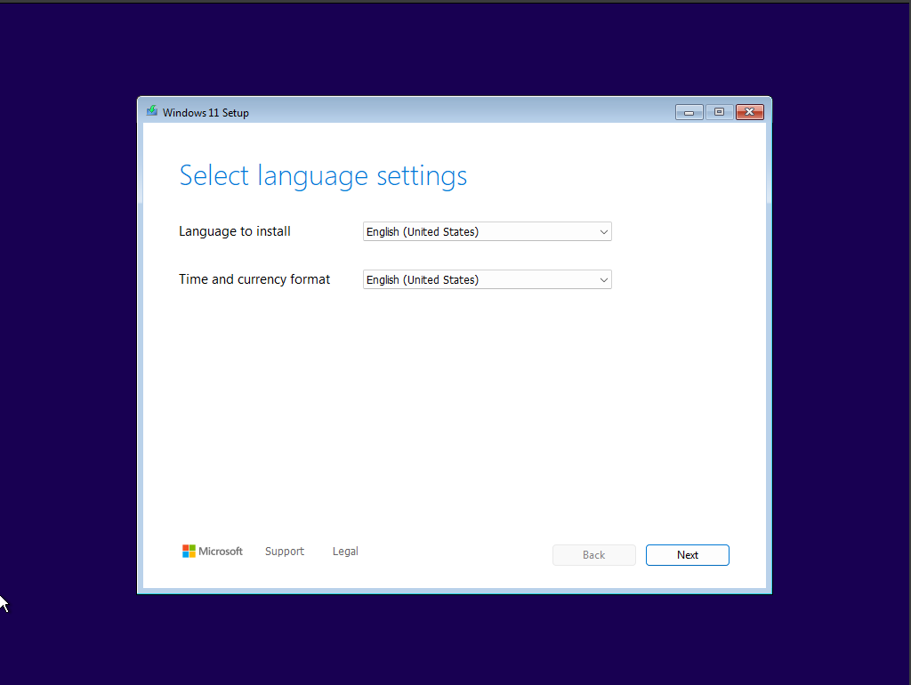Open the Support link
Image resolution: width=911 pixels, height=685 pixels.
pos(285,551)
